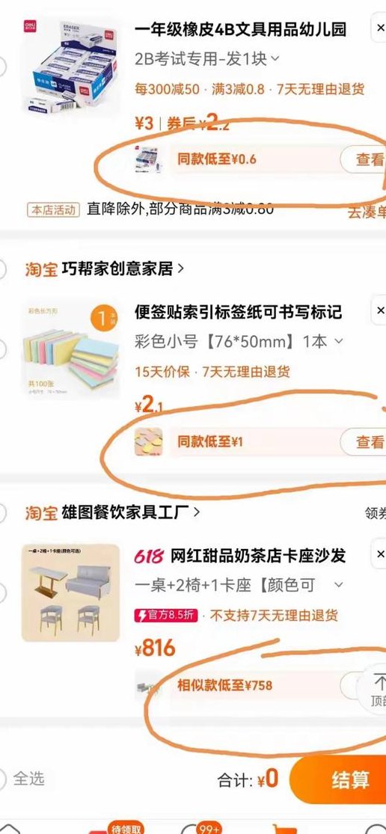
Task: Open the 同款低至¥1 sticky note thumbnail
Action: 148,441
